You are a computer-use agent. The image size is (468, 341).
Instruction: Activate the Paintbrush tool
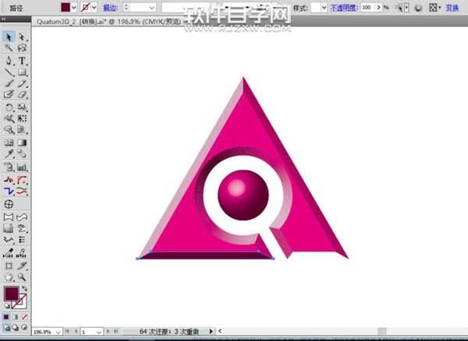9,83
